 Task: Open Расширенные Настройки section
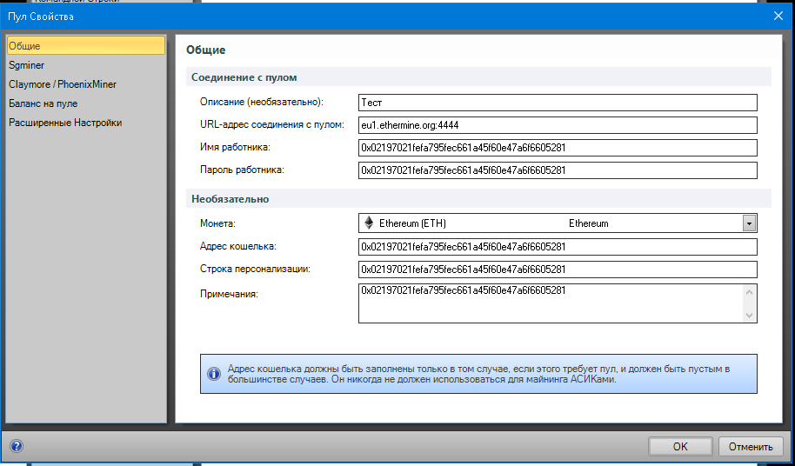[86, 123]
